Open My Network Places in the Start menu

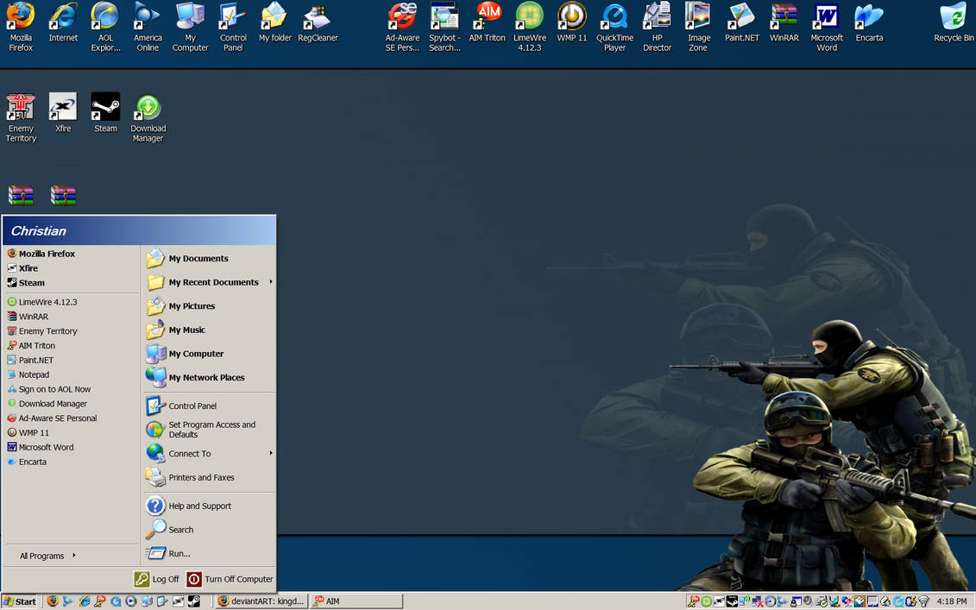210,377
